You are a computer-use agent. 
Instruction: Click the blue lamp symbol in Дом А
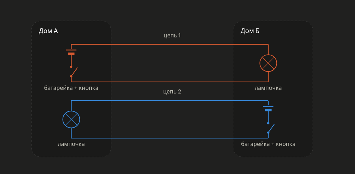tap(71, 119)
